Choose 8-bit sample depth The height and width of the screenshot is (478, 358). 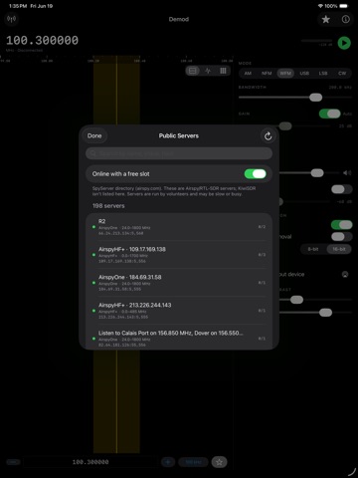coord(313,249)
